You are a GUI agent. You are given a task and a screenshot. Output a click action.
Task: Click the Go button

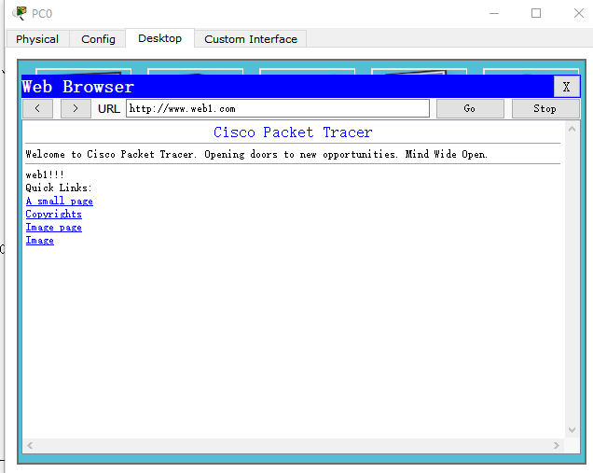(x=470, y=108)
